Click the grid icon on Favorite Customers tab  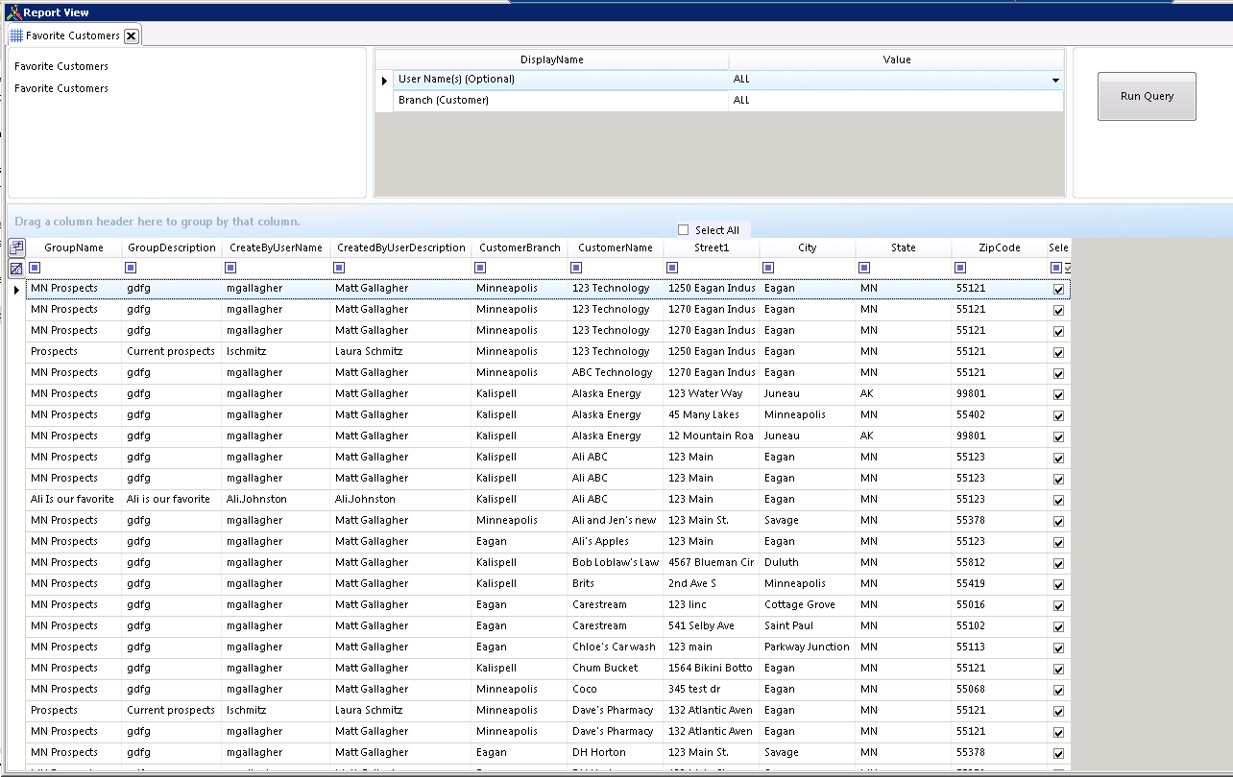pyautogui.click(x=16, y=35)
